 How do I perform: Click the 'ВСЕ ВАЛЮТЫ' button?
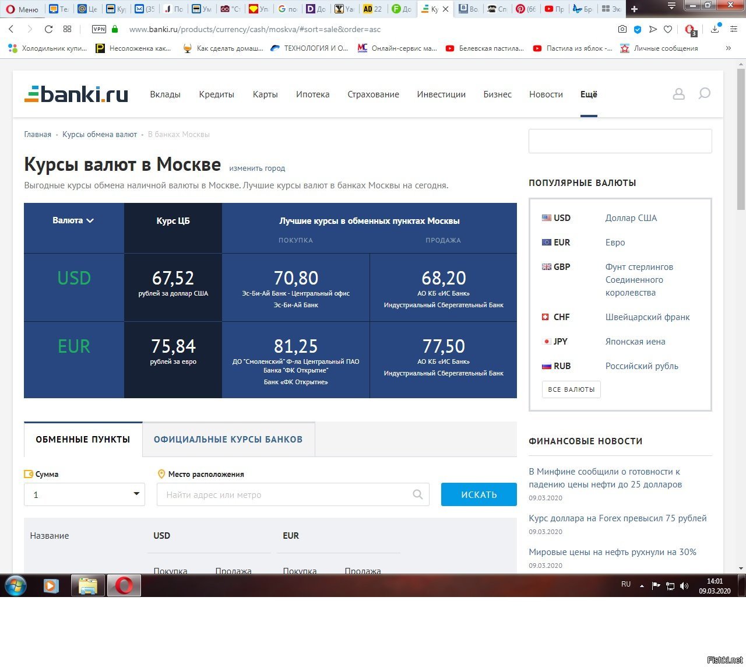point(571,389)
